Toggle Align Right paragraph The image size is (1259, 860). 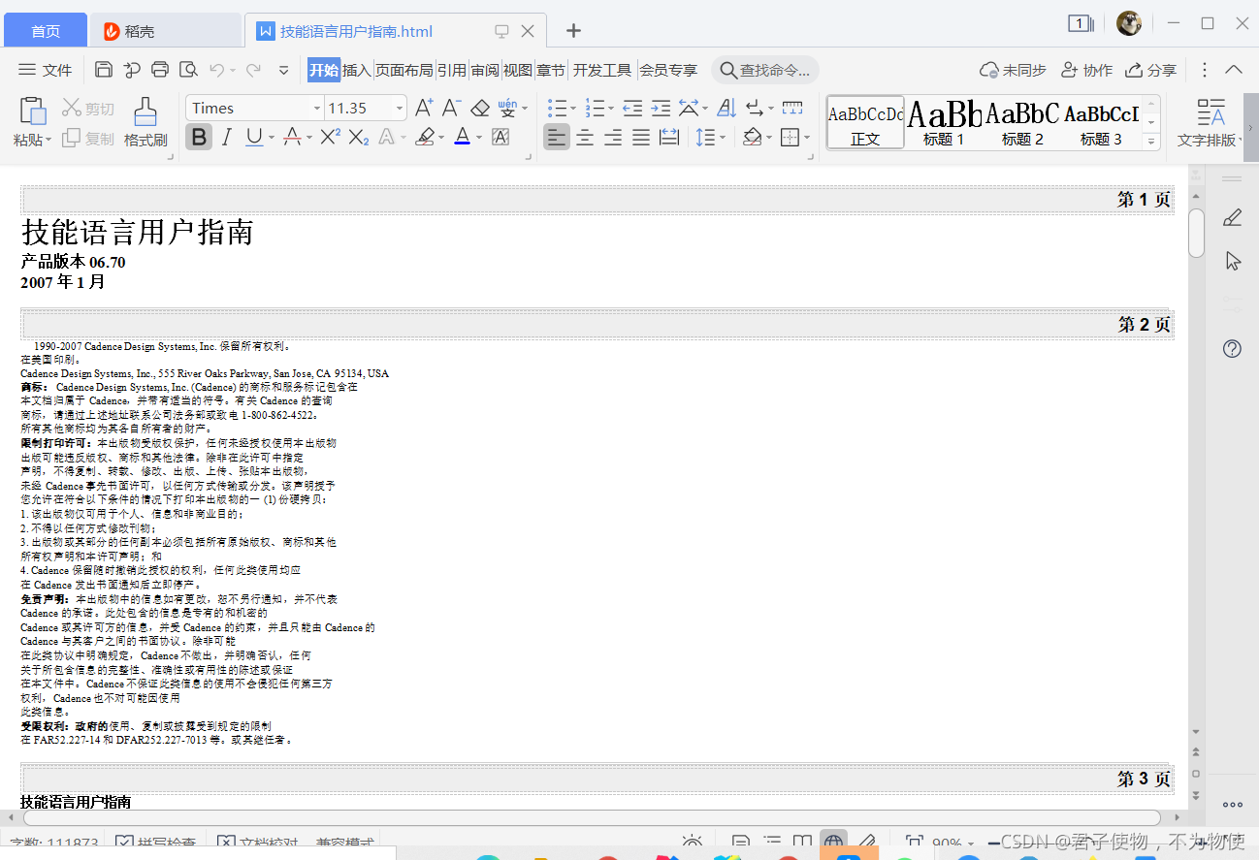[x=612, y=138]
